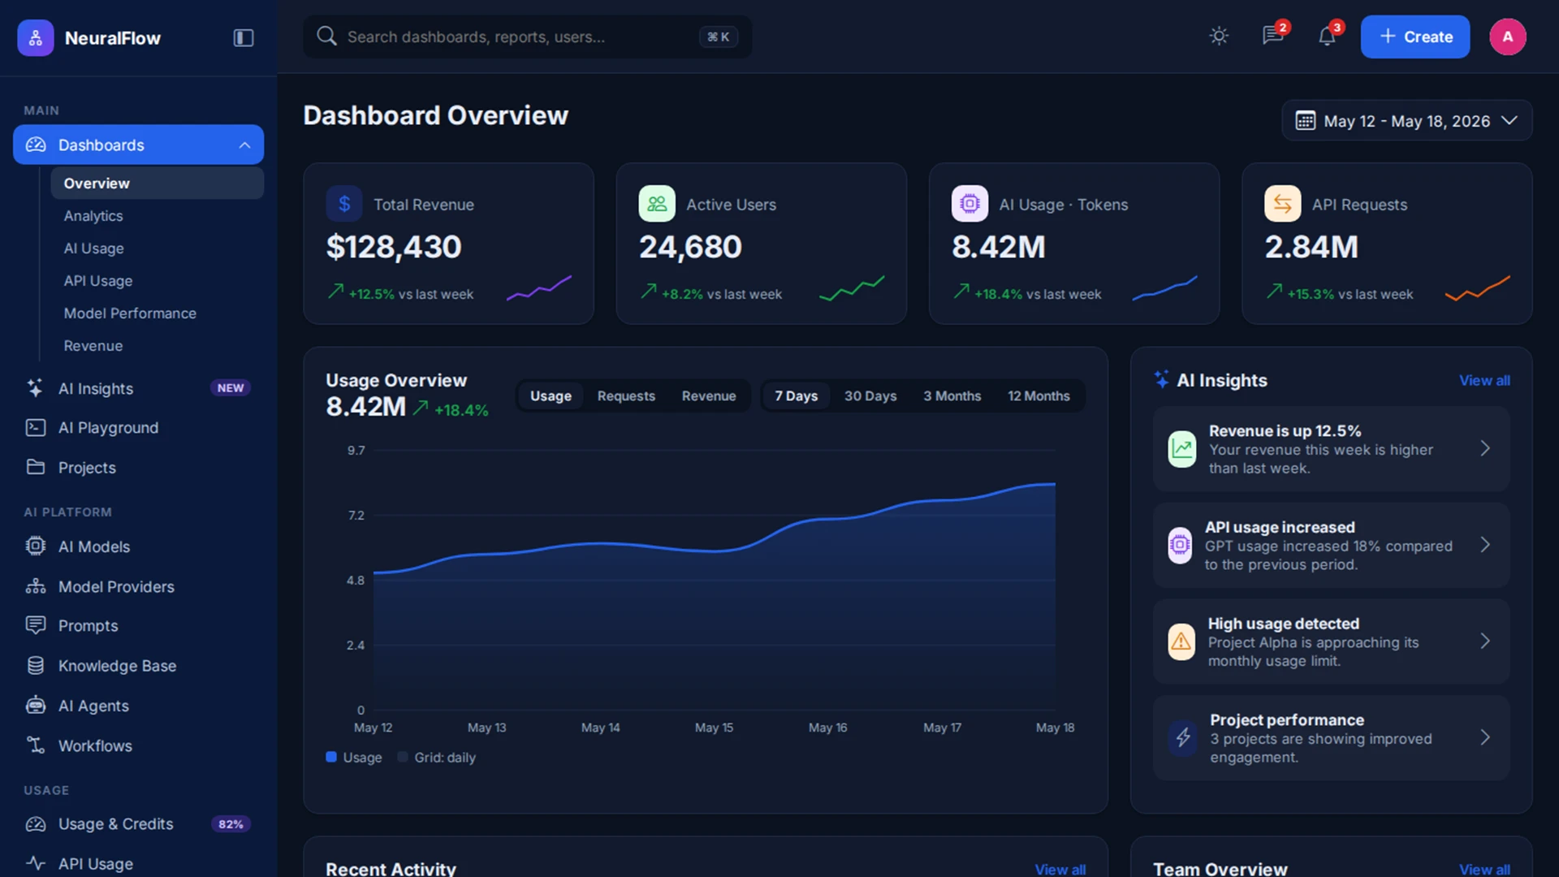The width and height of the screenshot is (1559, 877).
Task: Open Prompts in the sidebar
Action: [x=138, y=626]
